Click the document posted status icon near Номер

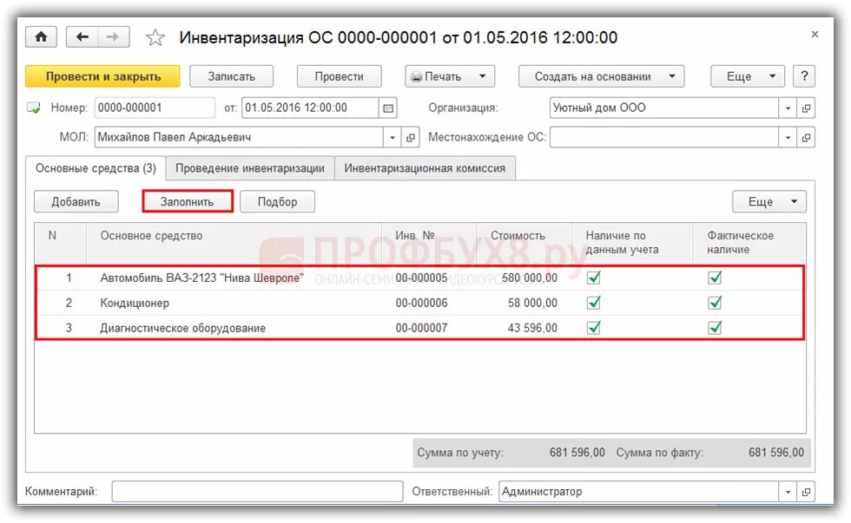coord(34,108)
